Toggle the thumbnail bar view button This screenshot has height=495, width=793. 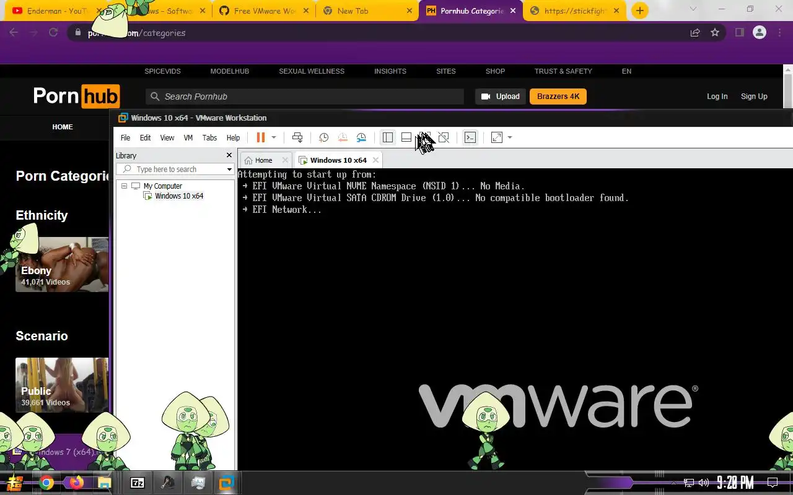[x=406, y=137]
